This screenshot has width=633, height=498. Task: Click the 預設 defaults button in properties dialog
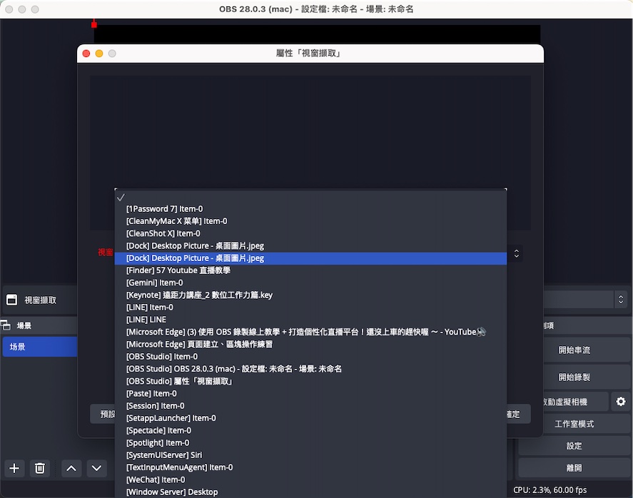pos(103,414)
